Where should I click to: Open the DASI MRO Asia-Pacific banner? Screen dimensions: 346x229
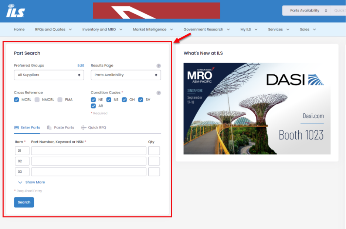click(x=257, y=109)
